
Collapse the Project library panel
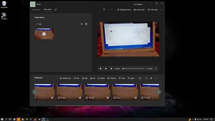[x=90, y=17]
